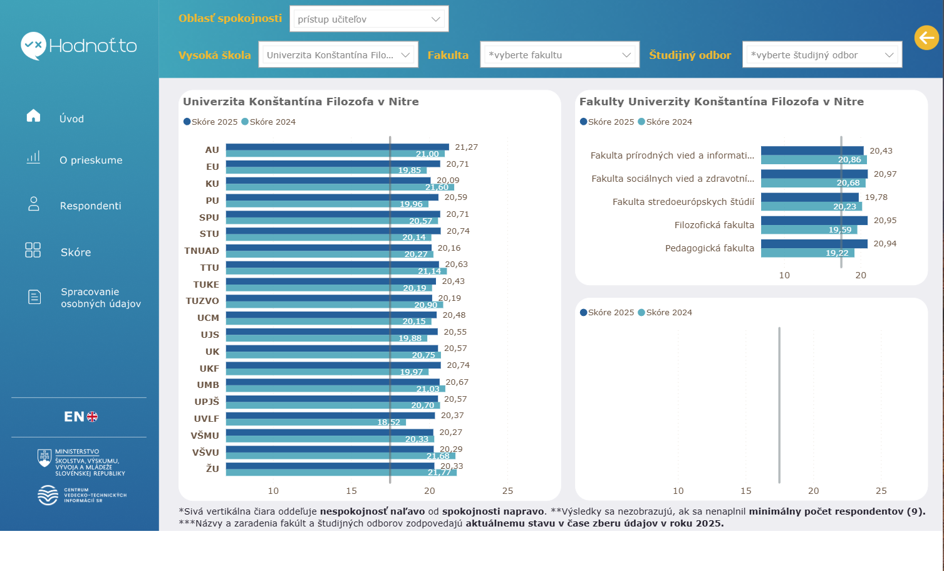Open the Respondenti page
The width and height of the screenshot is (944, 571).
[x=91, y=206]
